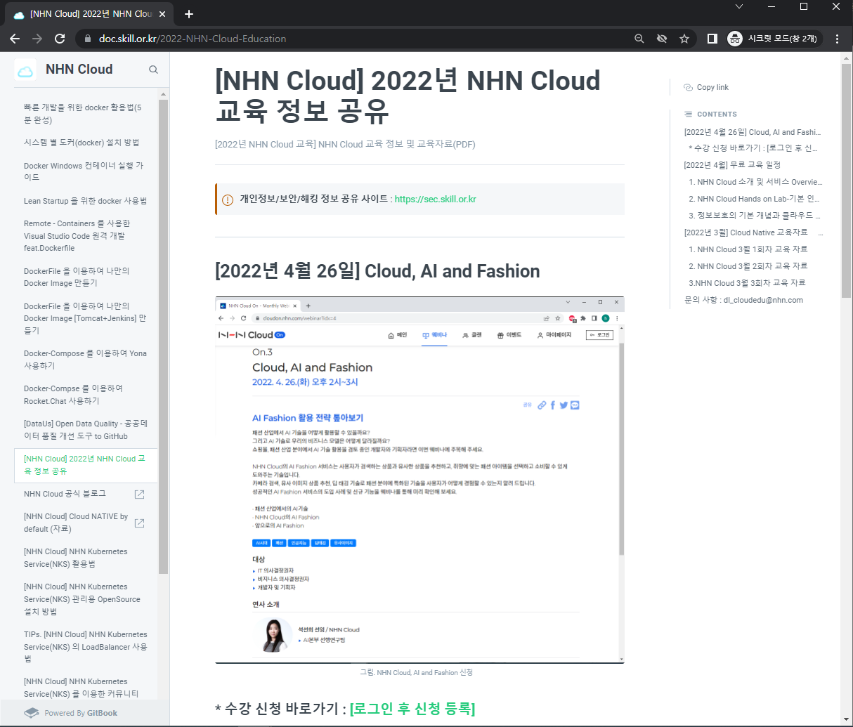The height and width of the screenshot is (727, 853).
Task: Jump to NHN Cloud 3월 1회차 교육 자료
Action: coord(748,249)
